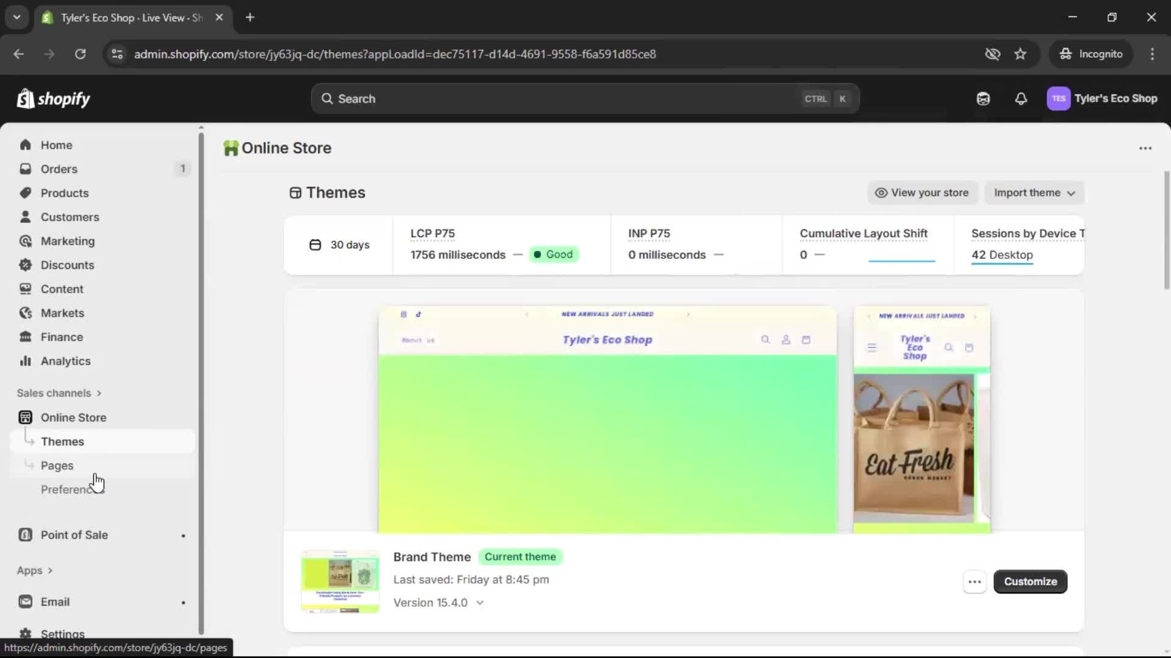Open Pages under Online Store

[x=56, y=465]
